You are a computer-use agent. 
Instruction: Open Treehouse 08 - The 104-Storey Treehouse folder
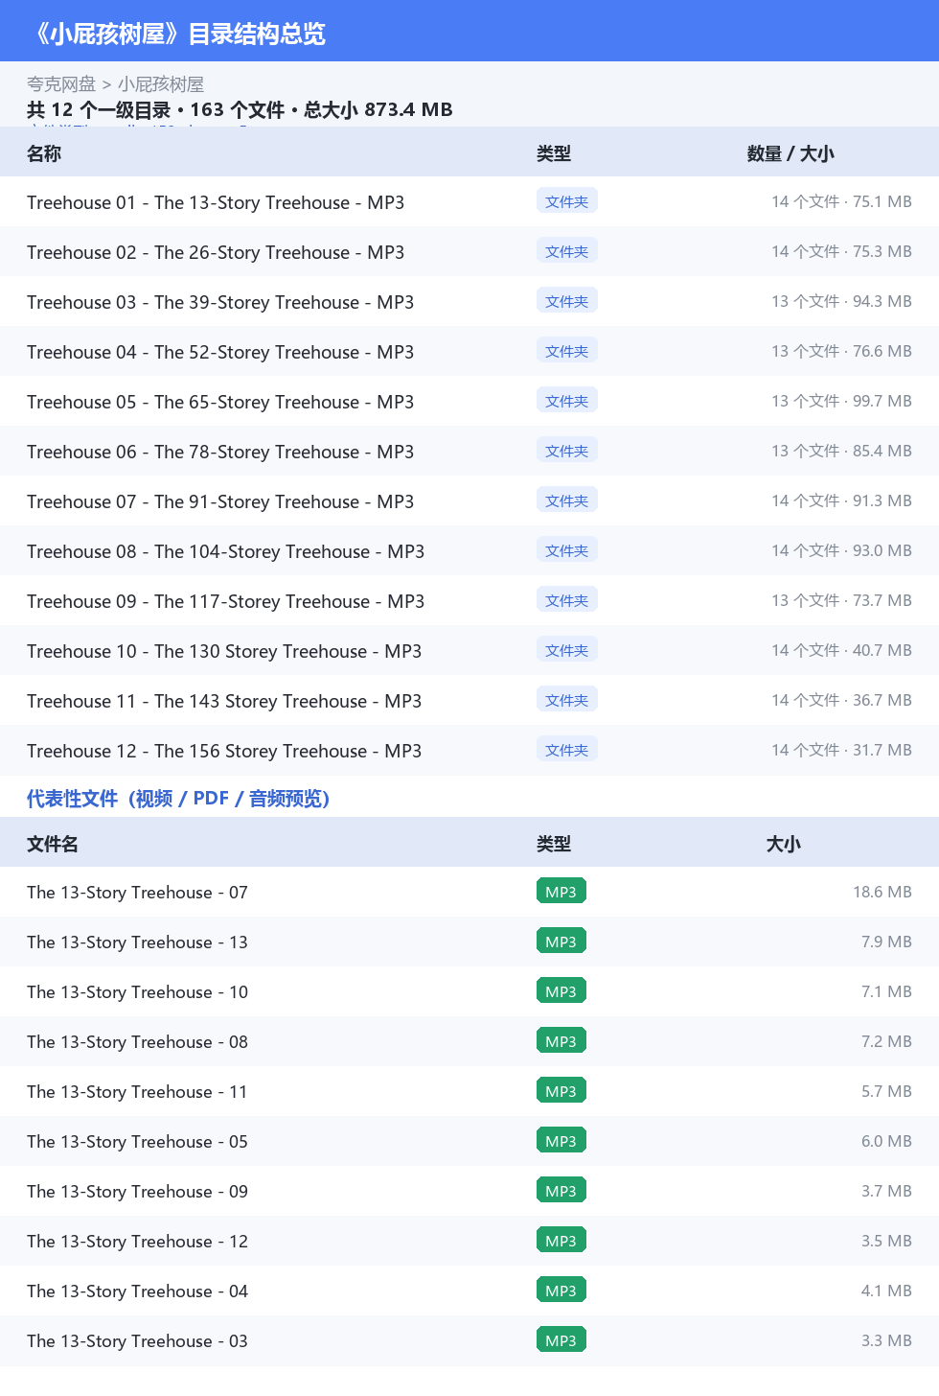(x=469, y=550)
